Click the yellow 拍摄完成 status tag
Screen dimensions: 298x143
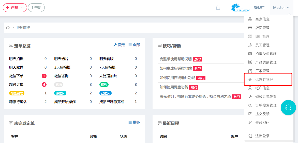pos(17,93)
